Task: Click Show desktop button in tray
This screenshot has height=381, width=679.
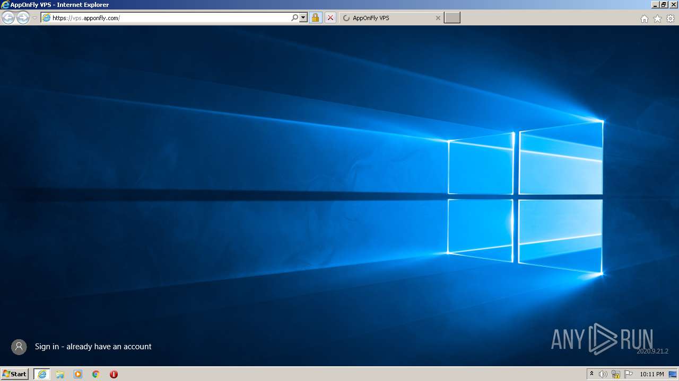Action: (x=673, y=374)
